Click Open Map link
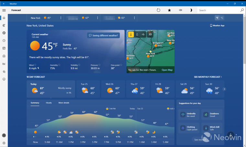 pos(167,70)
